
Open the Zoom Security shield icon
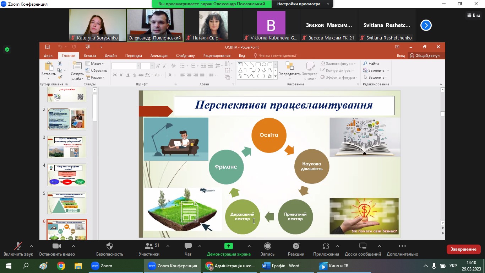click(109, 246)
